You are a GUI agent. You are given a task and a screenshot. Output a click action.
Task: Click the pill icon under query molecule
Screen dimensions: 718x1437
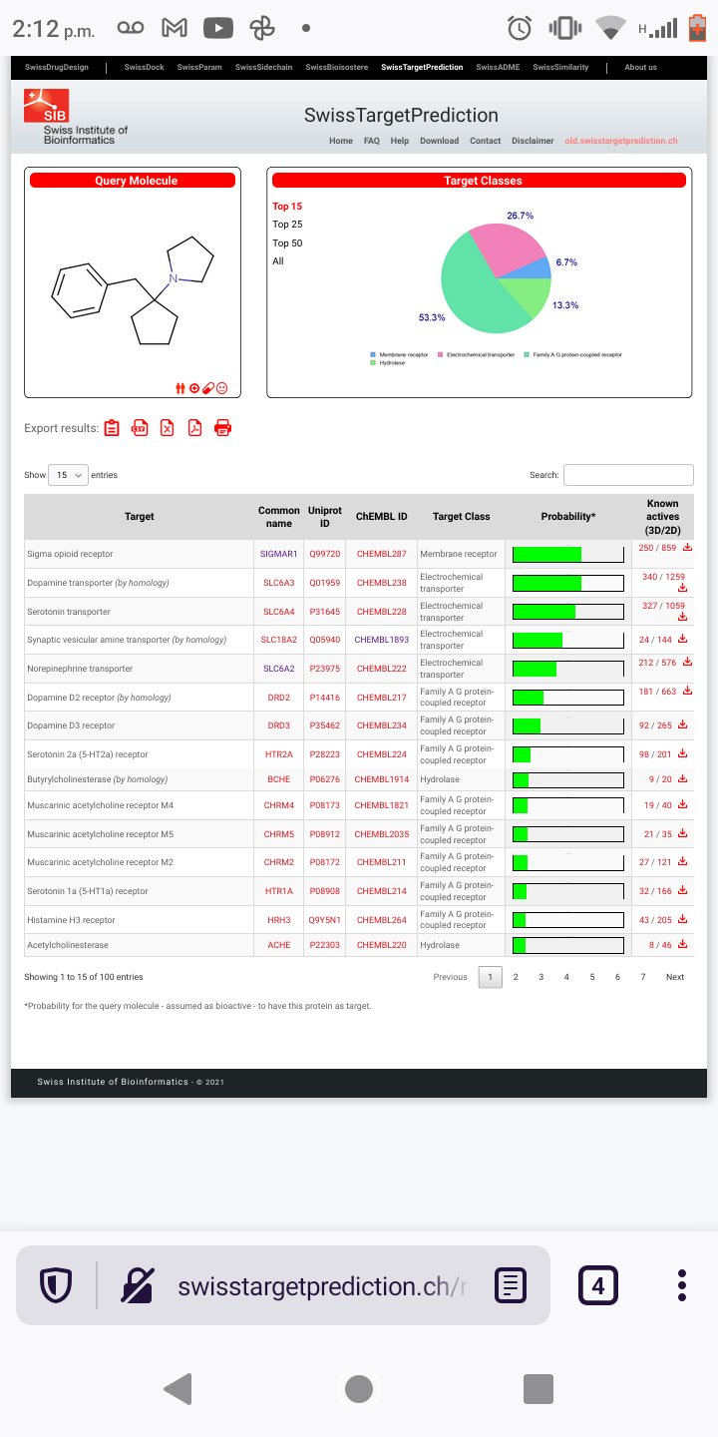click(x=208, y=388)
